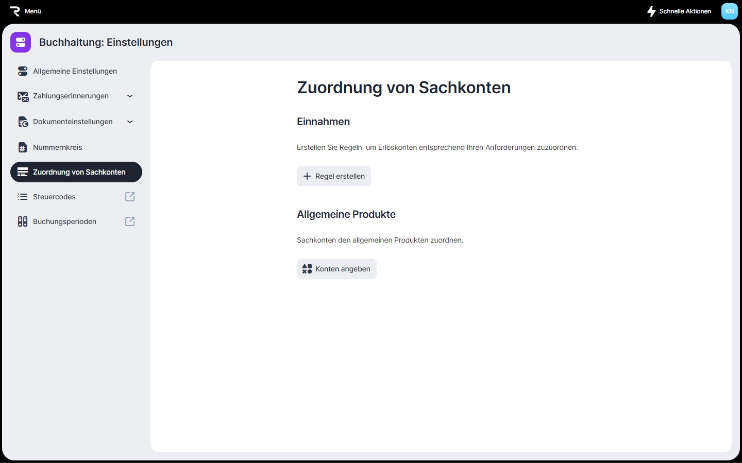The width and height of the screenshot is (742, 463).
Task: Open Allgemeine Einstellungen in the sidebar
Action: [75, 71]
